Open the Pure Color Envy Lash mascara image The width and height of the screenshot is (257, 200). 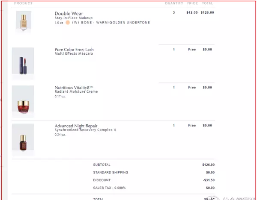(x=23, y=63)
